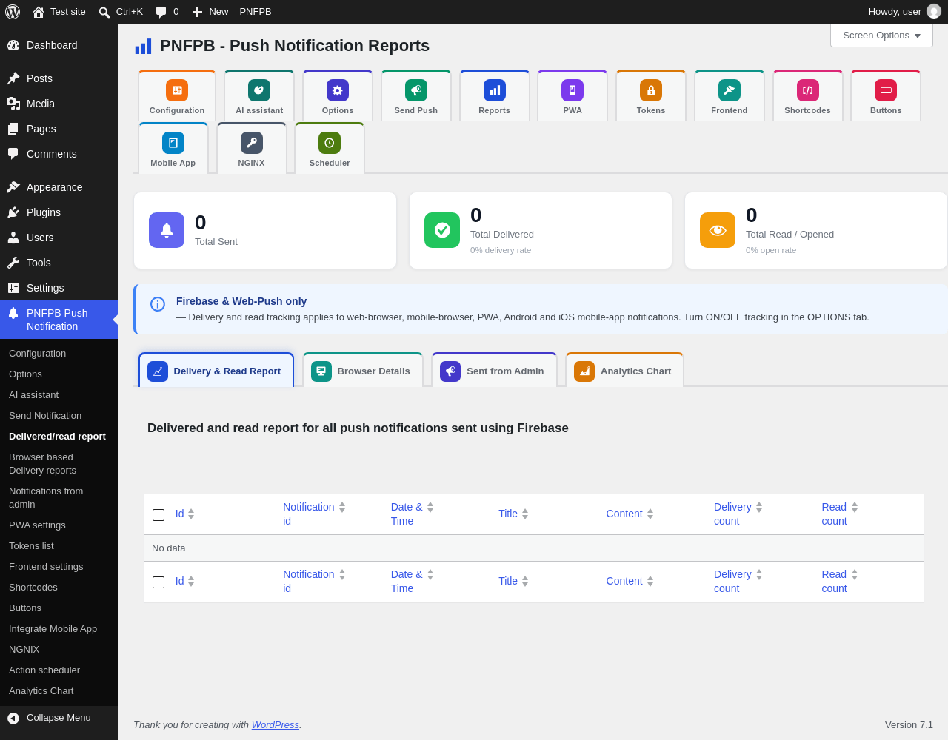The height and width of the screenshot is (740, 948).
Task: Click the Mobile App tab icon
Action: (x=173, y=143)
